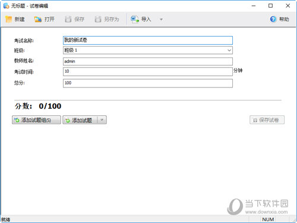Image resolution: width=297 pixels, height=223 pixels.
Task: Click the 就绪 status bar text
Action: [x=6, y=219]
